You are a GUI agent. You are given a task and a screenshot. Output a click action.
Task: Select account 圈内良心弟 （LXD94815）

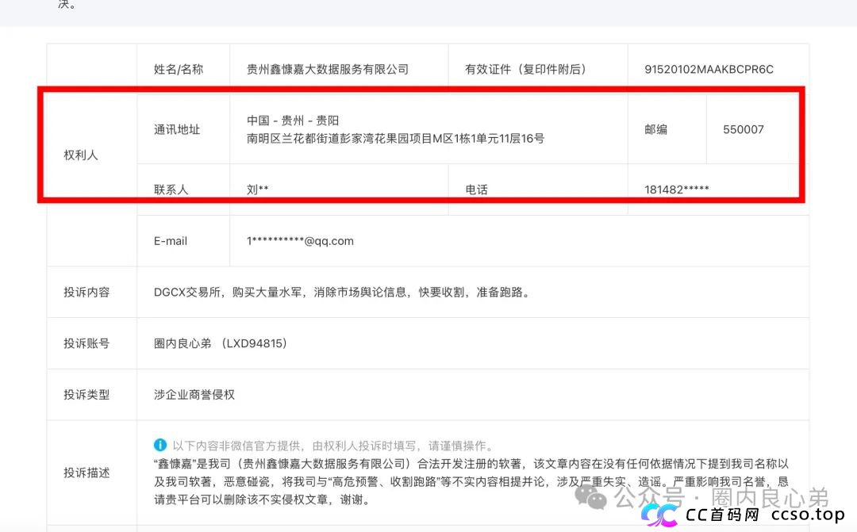click(221, 343)
